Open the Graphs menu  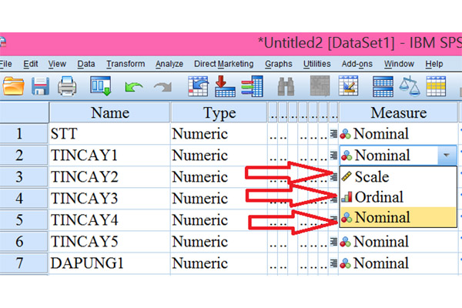279,64
